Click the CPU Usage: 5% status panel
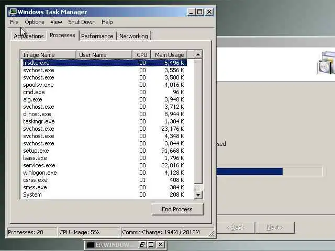The height and width of the screenshot is (251, 335). (x=89, y=232)
